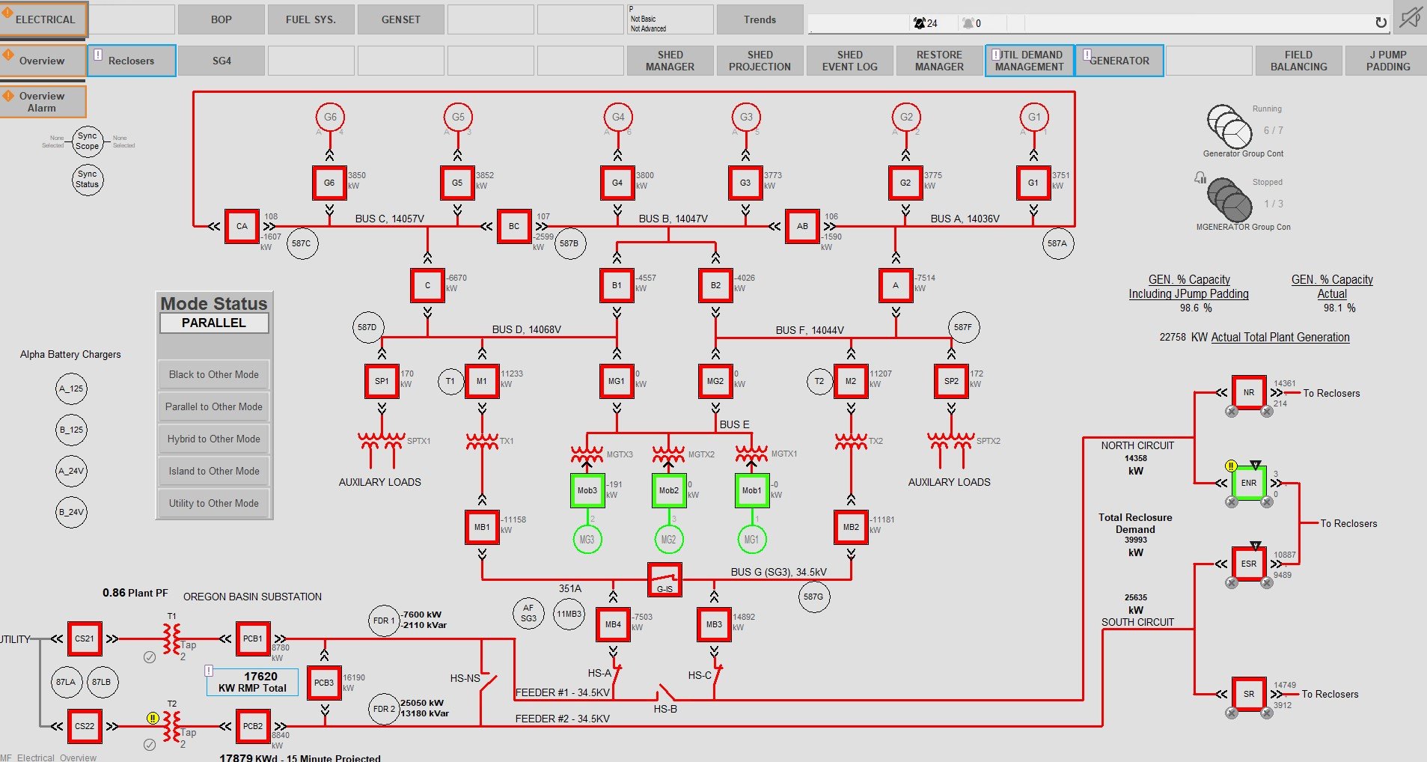Open UTIL DEMAND MANAGEMENT
Image resolution: width=1427 pixels, height=762 pixels.
(x=1030, y=61)
